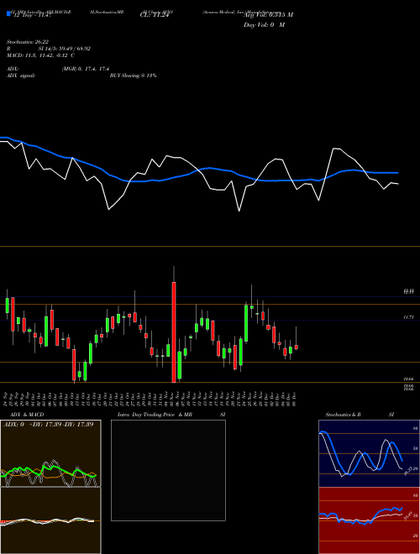Viewport: 420px width, 554px height.
Task: Click the 11.71 price axis label
Action: coord(409,317)
